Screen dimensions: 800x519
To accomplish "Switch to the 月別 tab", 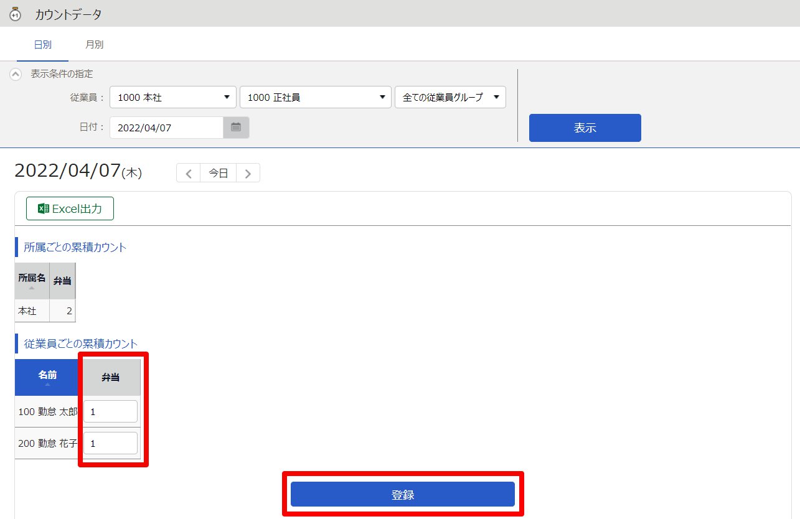I will 95,45.
